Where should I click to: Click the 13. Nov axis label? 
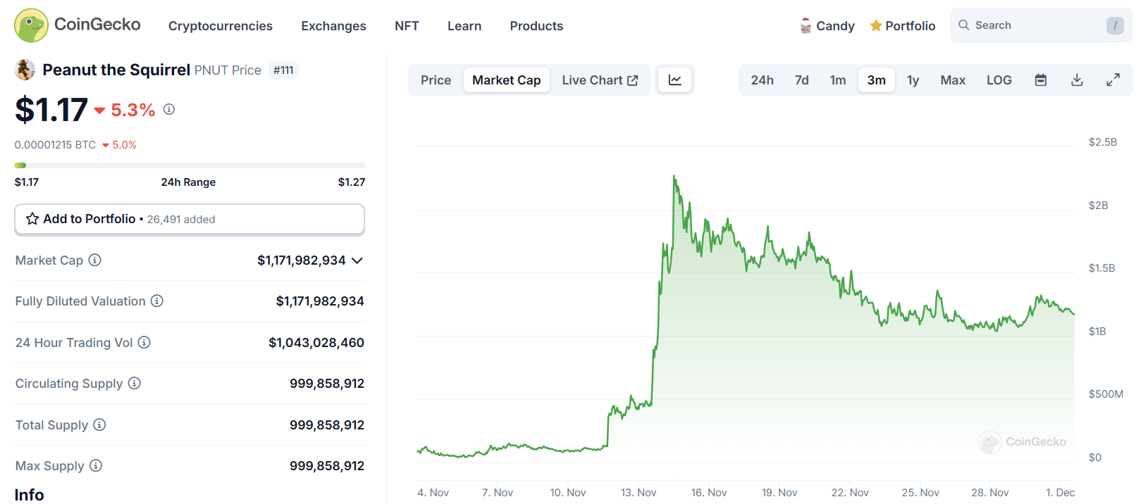click(639, 493)
